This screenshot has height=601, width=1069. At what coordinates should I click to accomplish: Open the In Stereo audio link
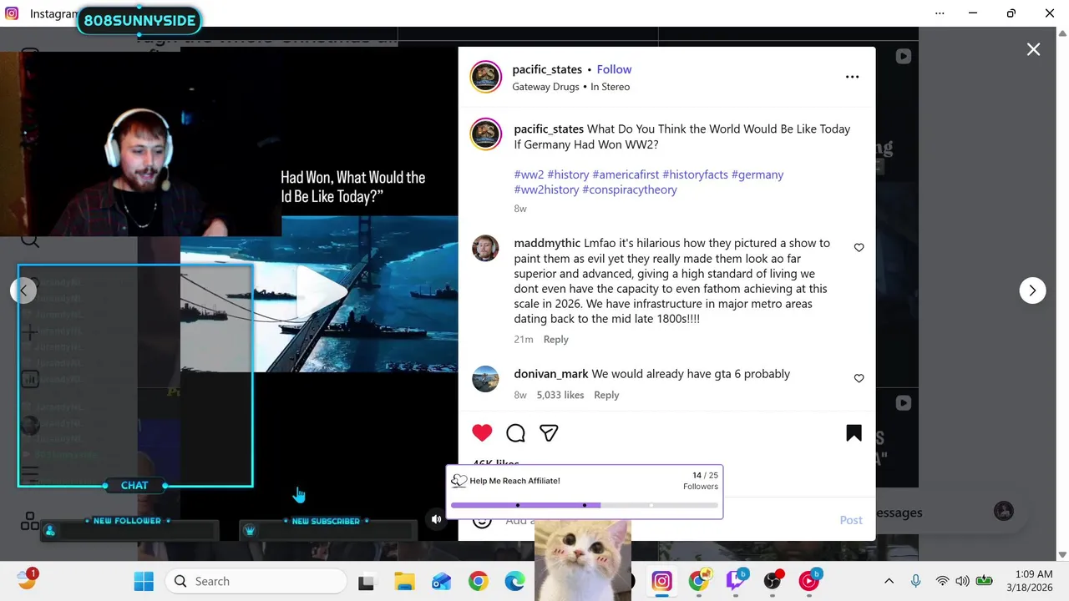click(610, 87)
